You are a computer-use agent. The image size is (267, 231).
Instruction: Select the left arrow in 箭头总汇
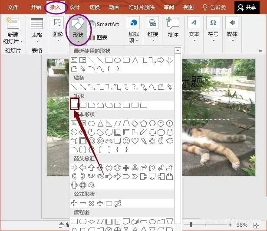83,168
